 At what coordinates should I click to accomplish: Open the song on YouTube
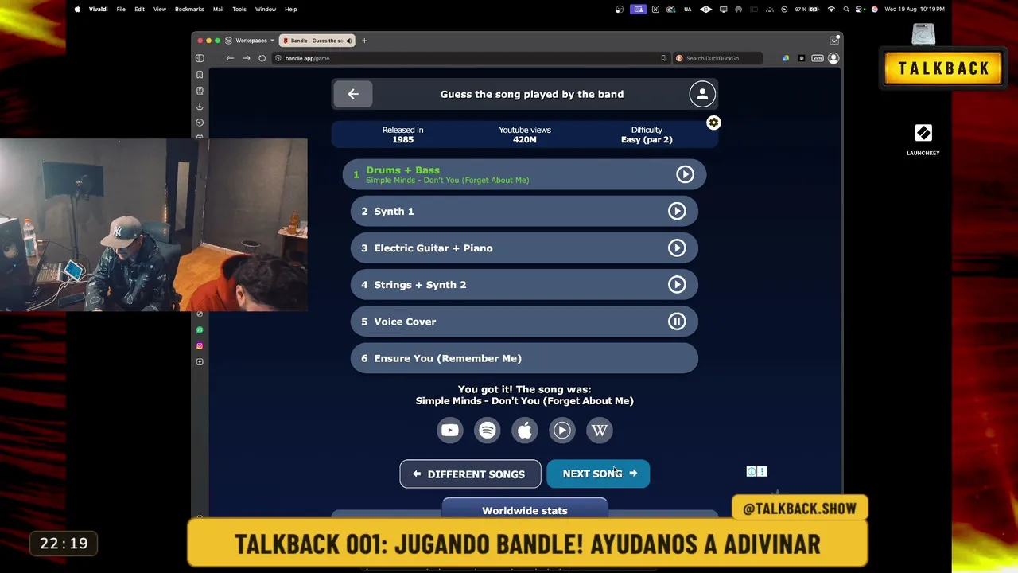[450, 431]
